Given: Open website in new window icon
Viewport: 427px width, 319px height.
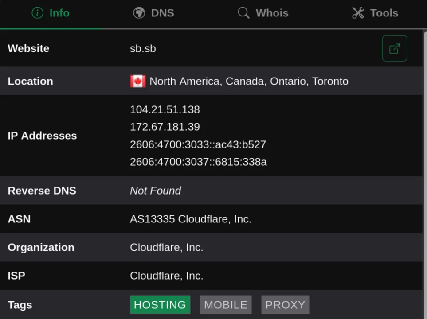Looking at the screenshot, I should [x=395, y=48].
